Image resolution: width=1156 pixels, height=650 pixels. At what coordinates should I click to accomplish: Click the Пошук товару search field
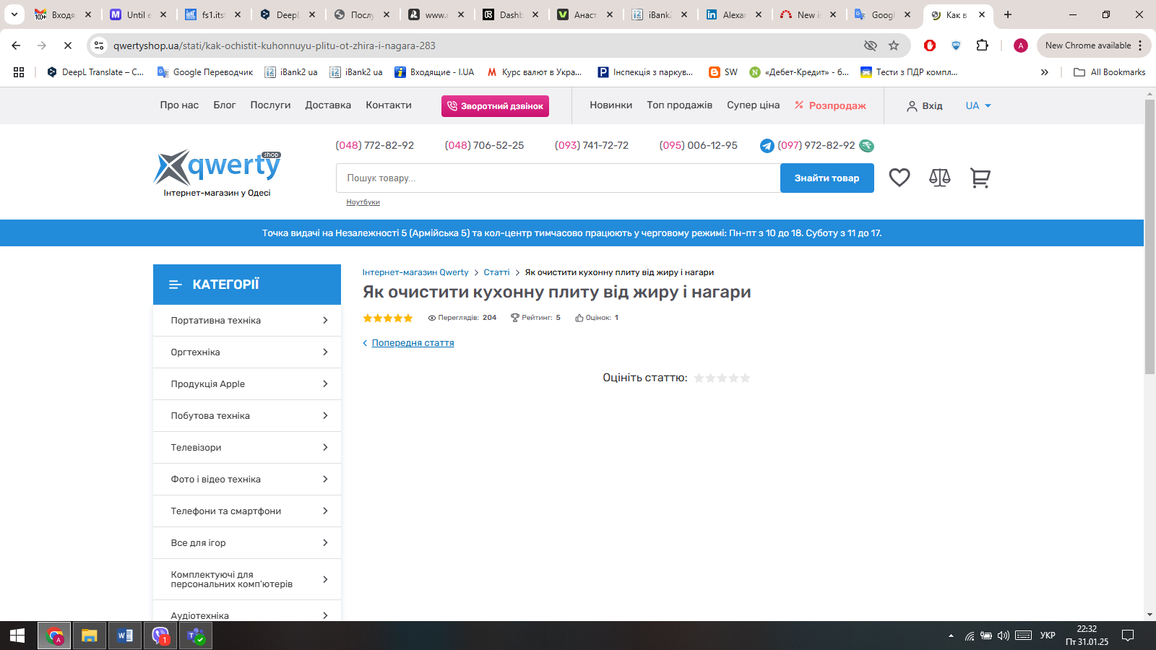[557, 178]
